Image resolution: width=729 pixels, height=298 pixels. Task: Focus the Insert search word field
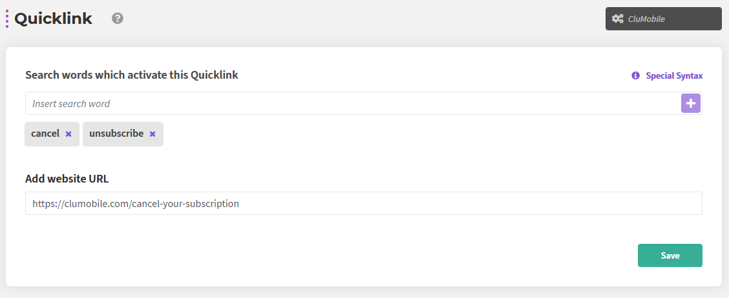354,103
